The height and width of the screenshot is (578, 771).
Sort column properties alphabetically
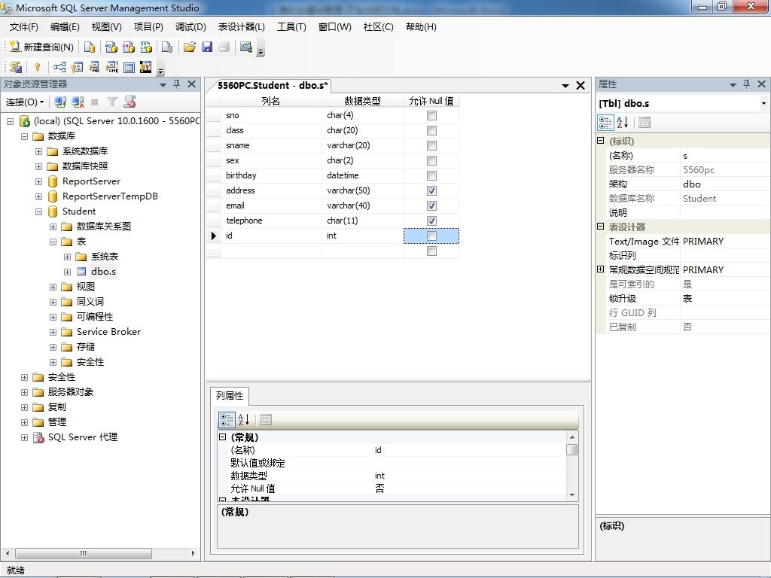pos(244,420)
